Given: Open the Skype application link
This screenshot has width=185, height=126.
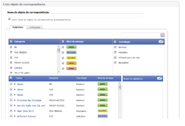Looking at the screenshot, I should [x=20, y=84].
